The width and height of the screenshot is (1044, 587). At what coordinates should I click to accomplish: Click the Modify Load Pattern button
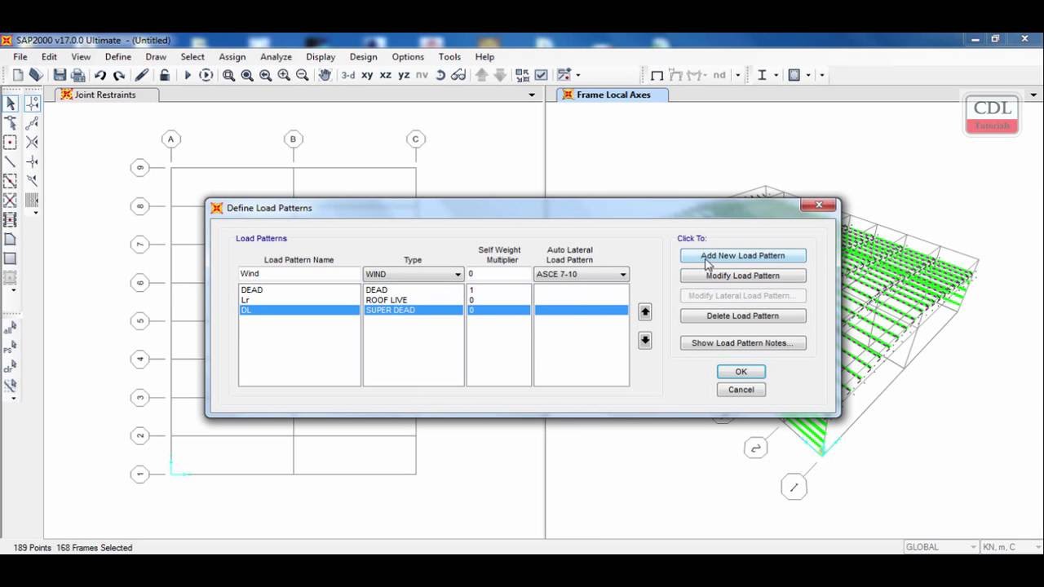[x=743, y=276]
